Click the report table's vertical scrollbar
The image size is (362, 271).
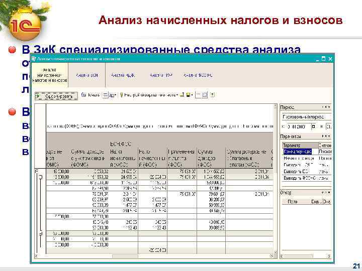275,179
